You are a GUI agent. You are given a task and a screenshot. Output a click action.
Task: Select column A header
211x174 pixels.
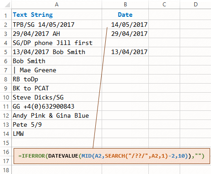(x=57, y=5)
